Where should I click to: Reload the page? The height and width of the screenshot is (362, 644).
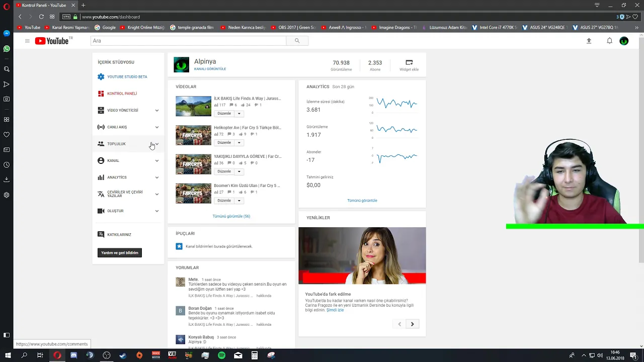[x=41, y=17]
